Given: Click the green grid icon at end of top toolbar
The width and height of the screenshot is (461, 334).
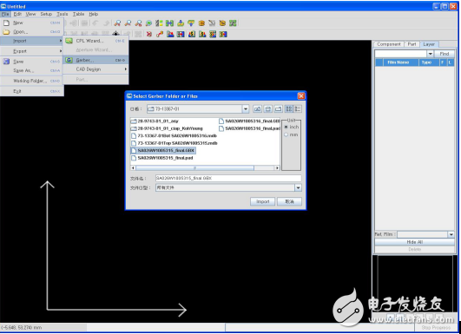Looking at the screenshot, I should 233,23.
